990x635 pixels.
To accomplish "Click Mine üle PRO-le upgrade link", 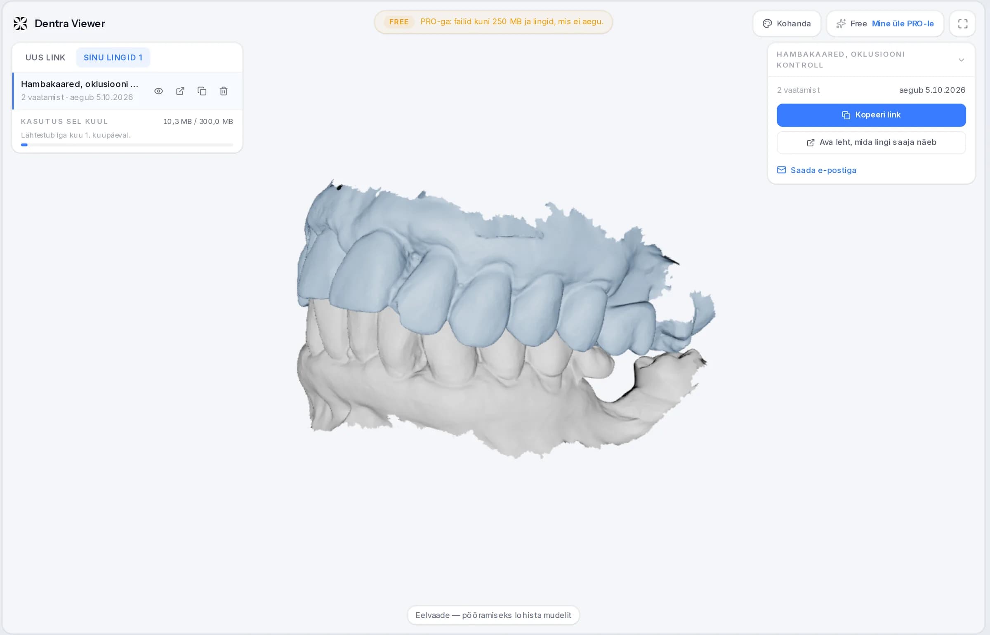I will pyautogui.click(x=903, y=24).
